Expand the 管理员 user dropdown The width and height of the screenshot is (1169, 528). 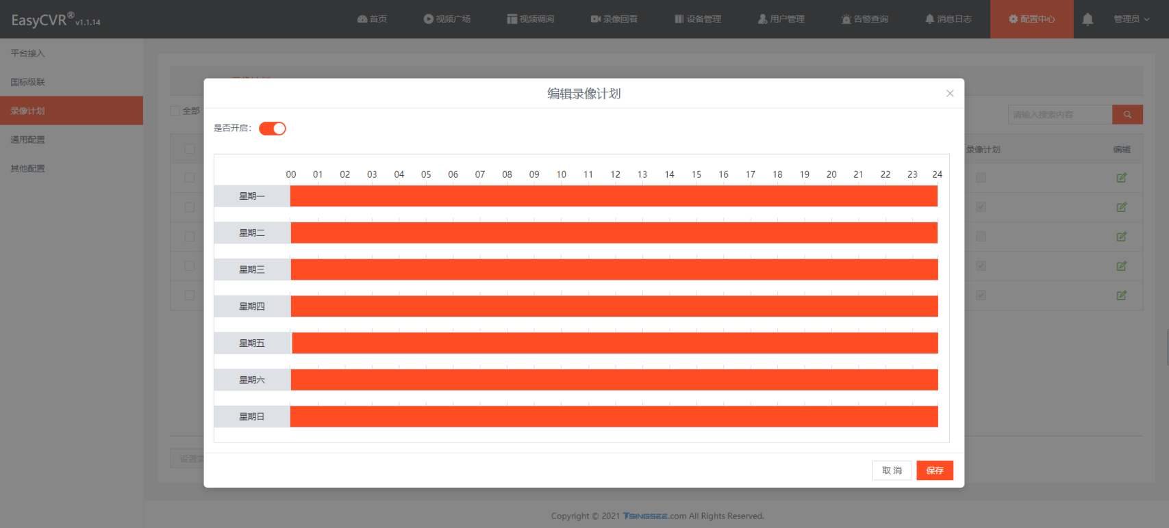[x=1131, y=19]
